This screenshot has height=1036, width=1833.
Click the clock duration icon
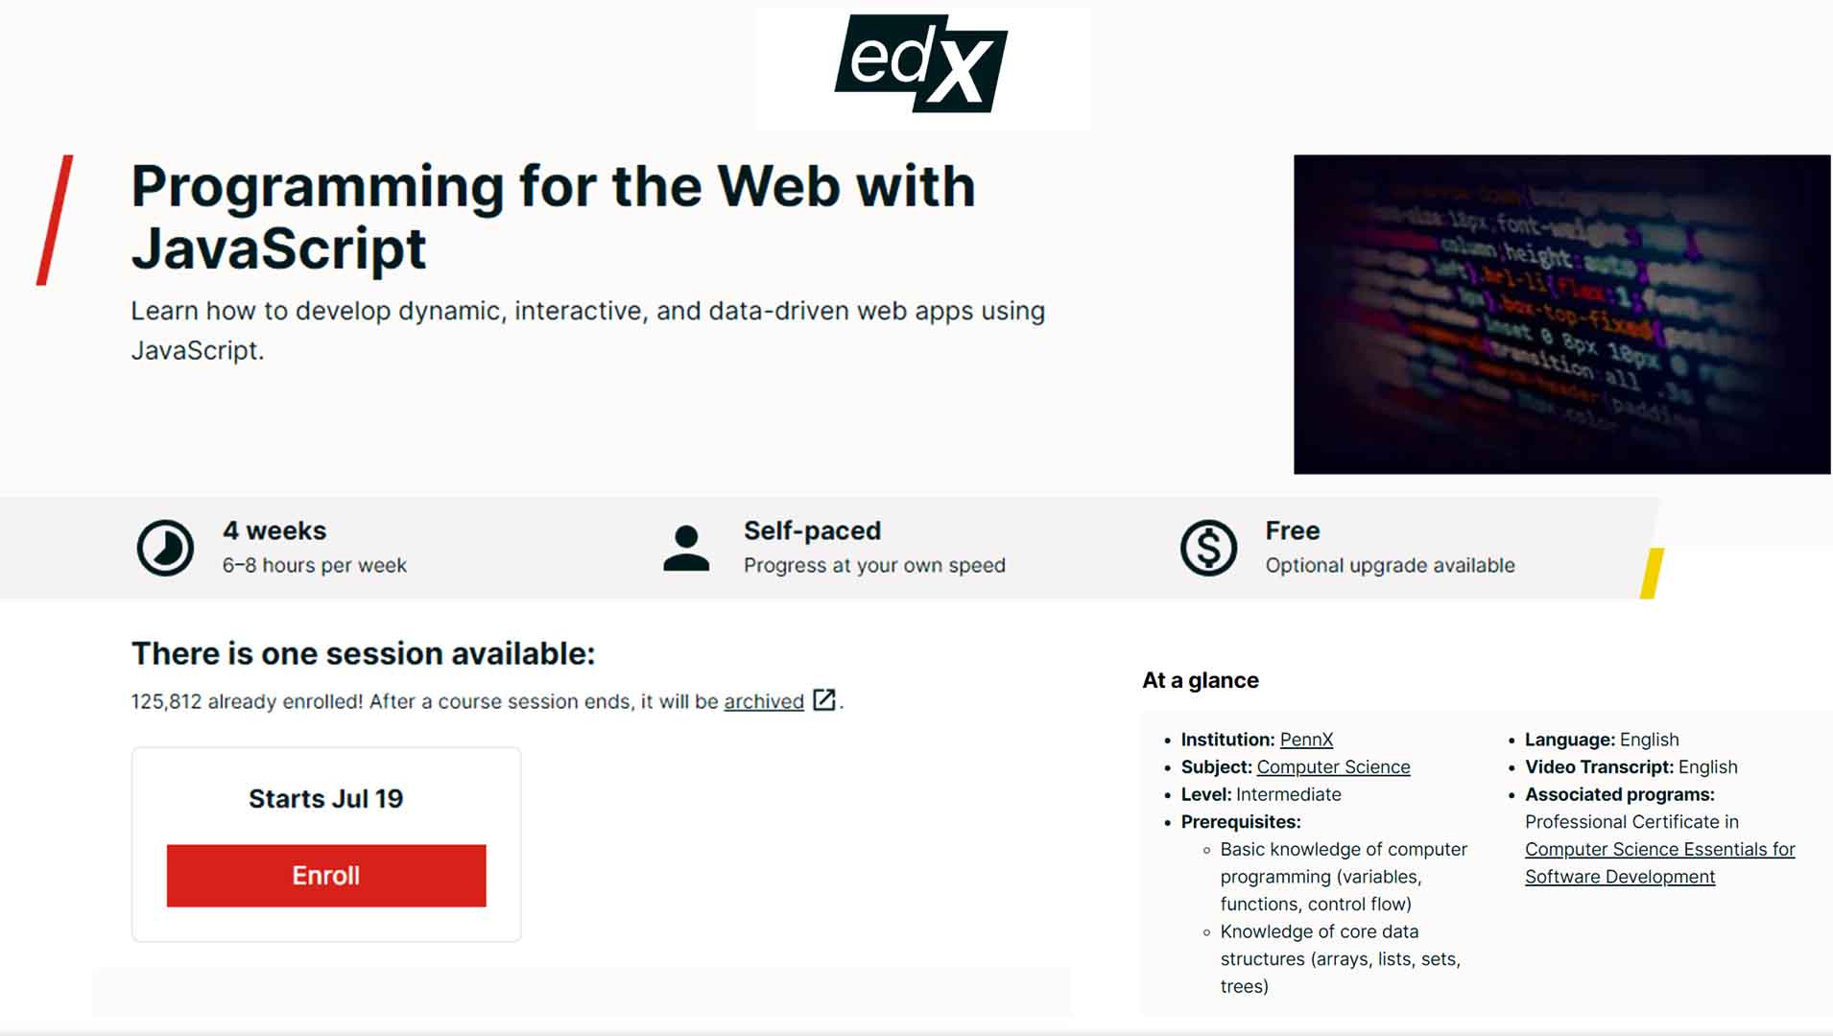coord(165,548)
